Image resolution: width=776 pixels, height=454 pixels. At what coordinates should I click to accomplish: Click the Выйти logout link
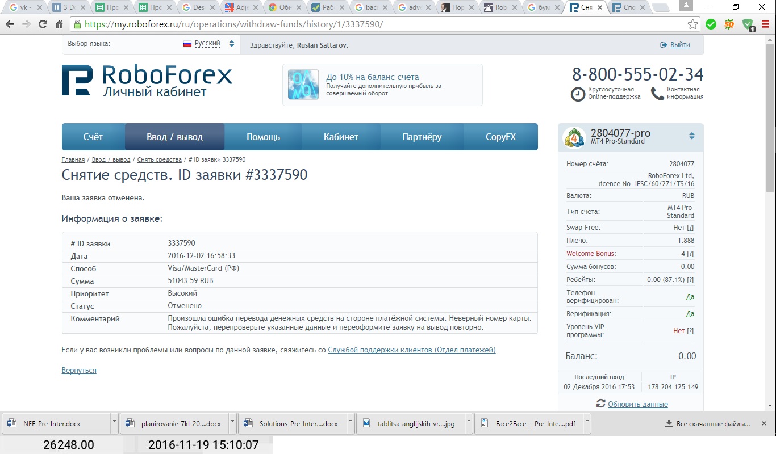[x=680, y=45]
